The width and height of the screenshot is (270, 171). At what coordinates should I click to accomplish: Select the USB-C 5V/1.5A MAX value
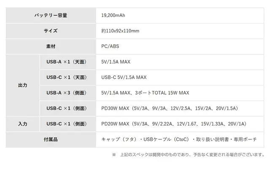tap(124, 77)
